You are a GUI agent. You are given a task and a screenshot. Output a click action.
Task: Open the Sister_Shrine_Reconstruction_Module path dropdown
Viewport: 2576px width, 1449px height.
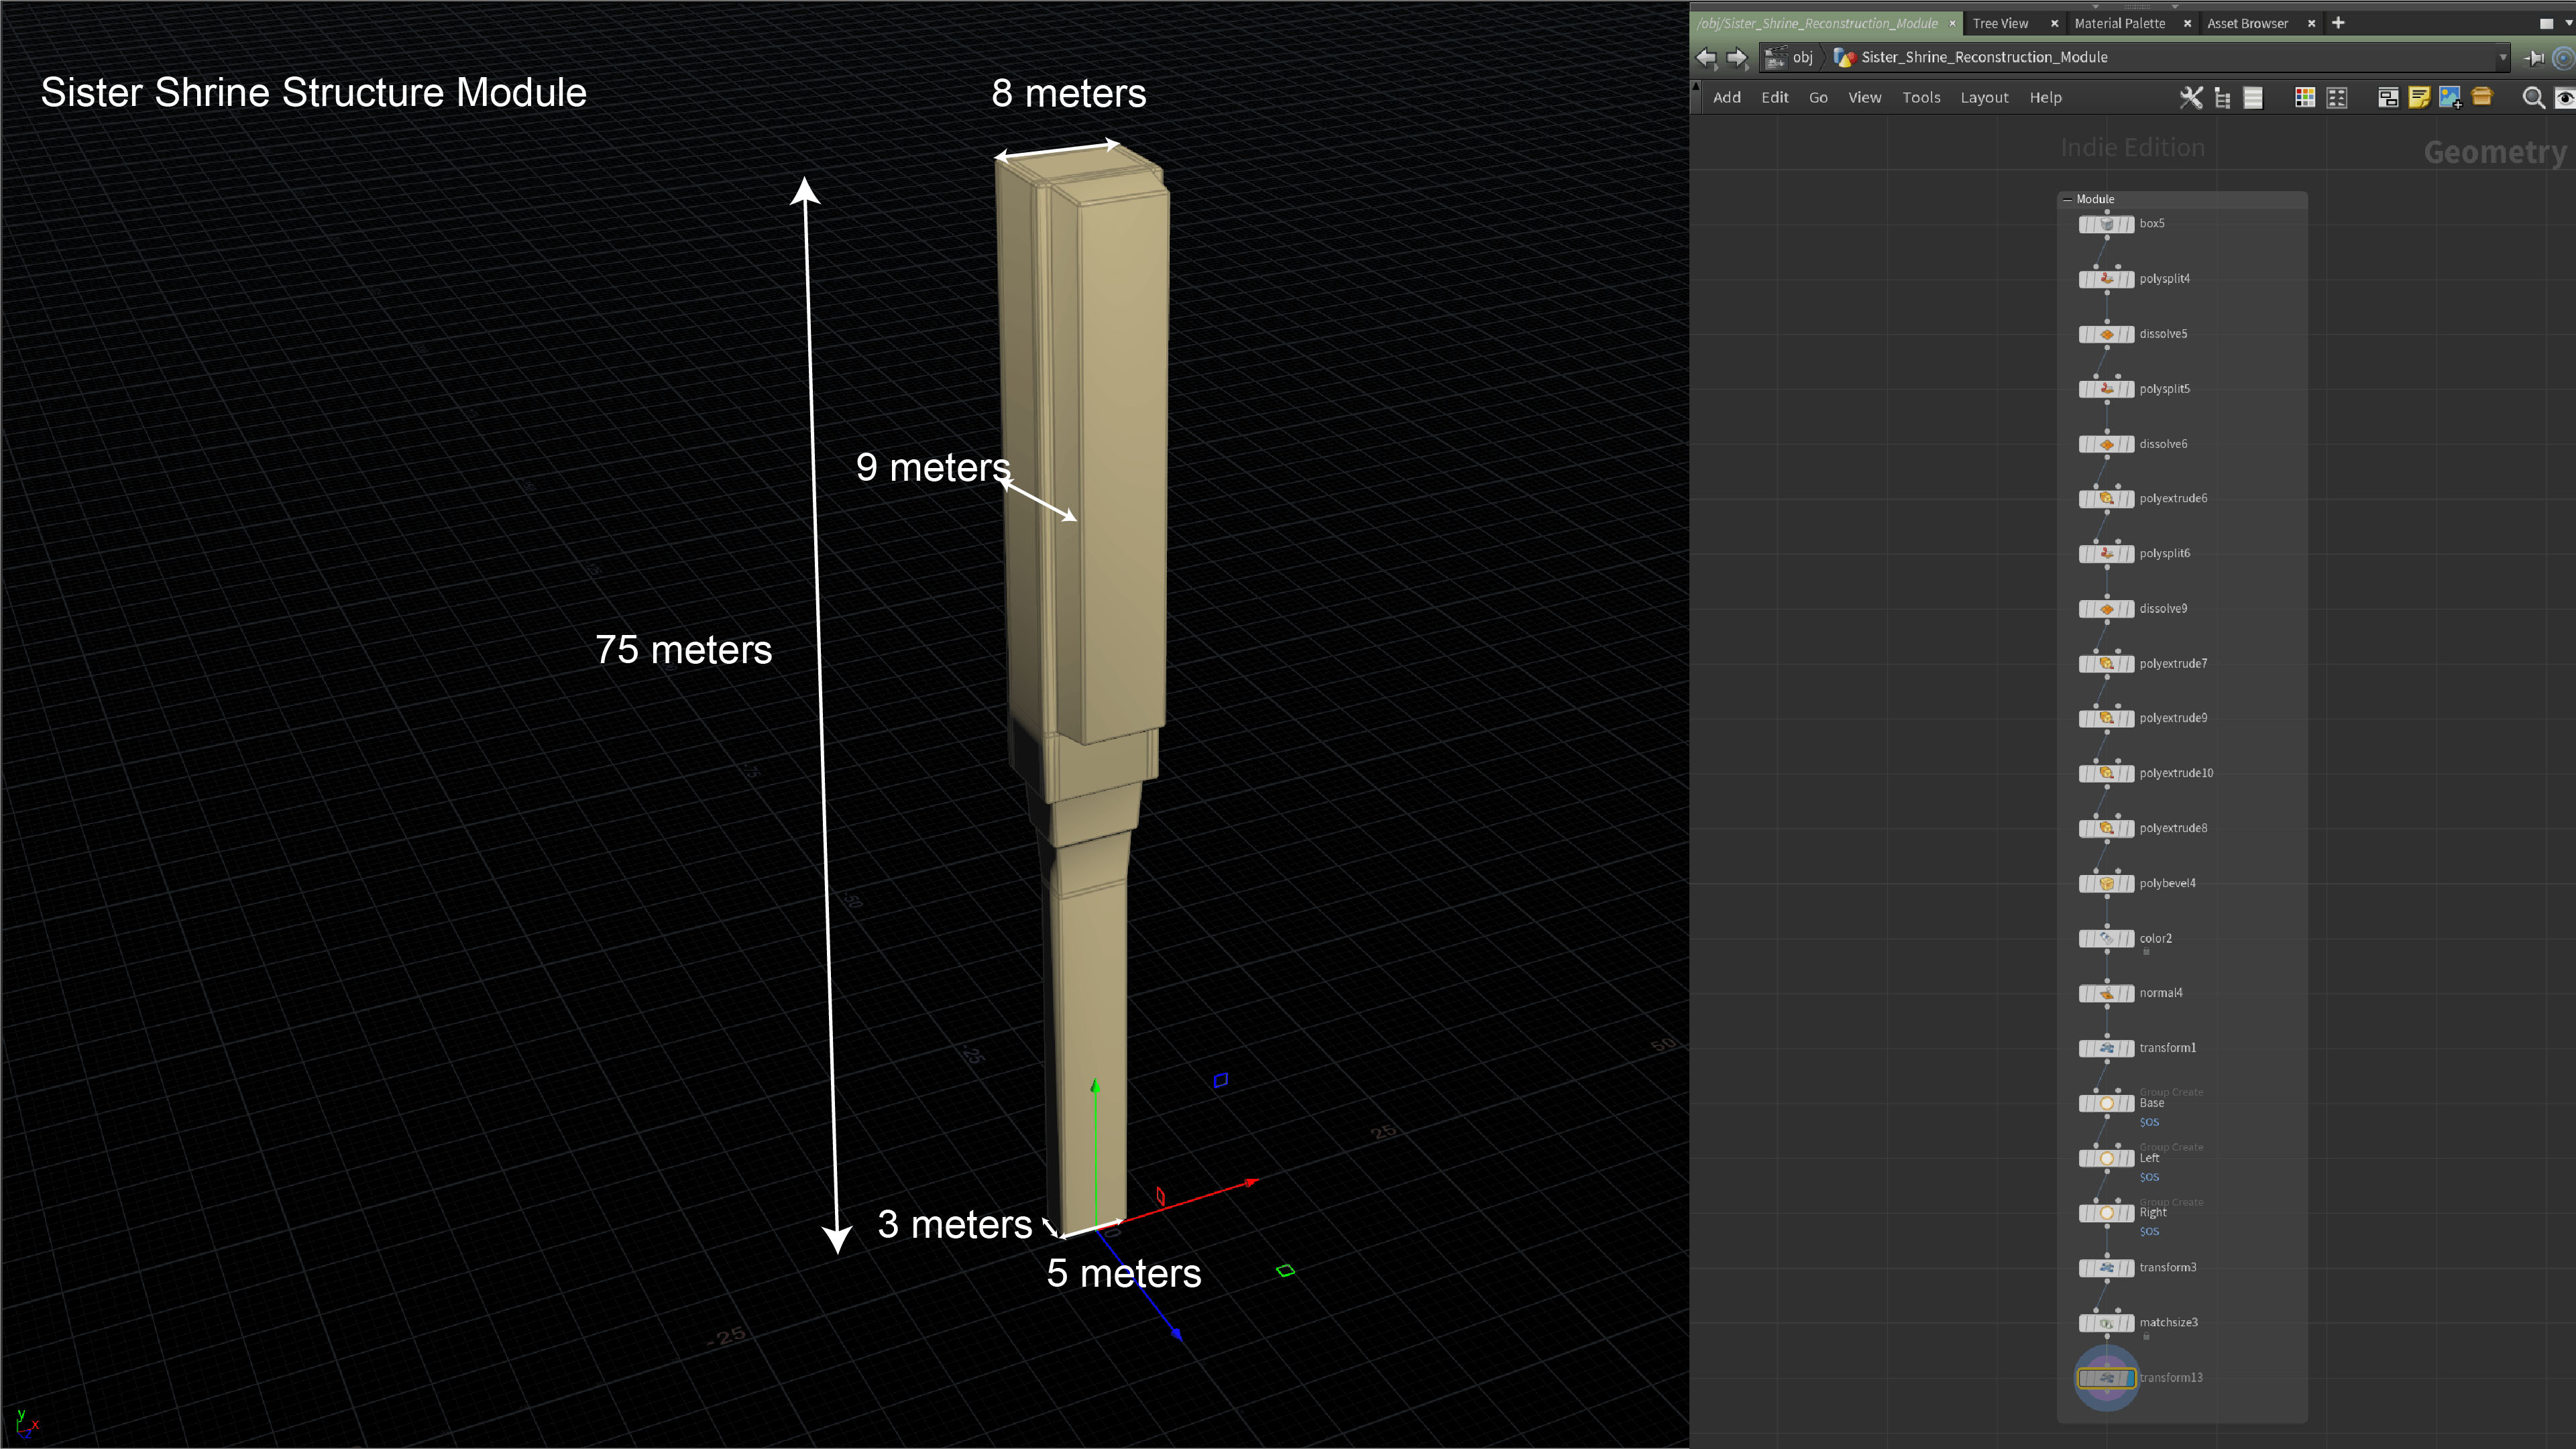click(x=2504, y=57)
